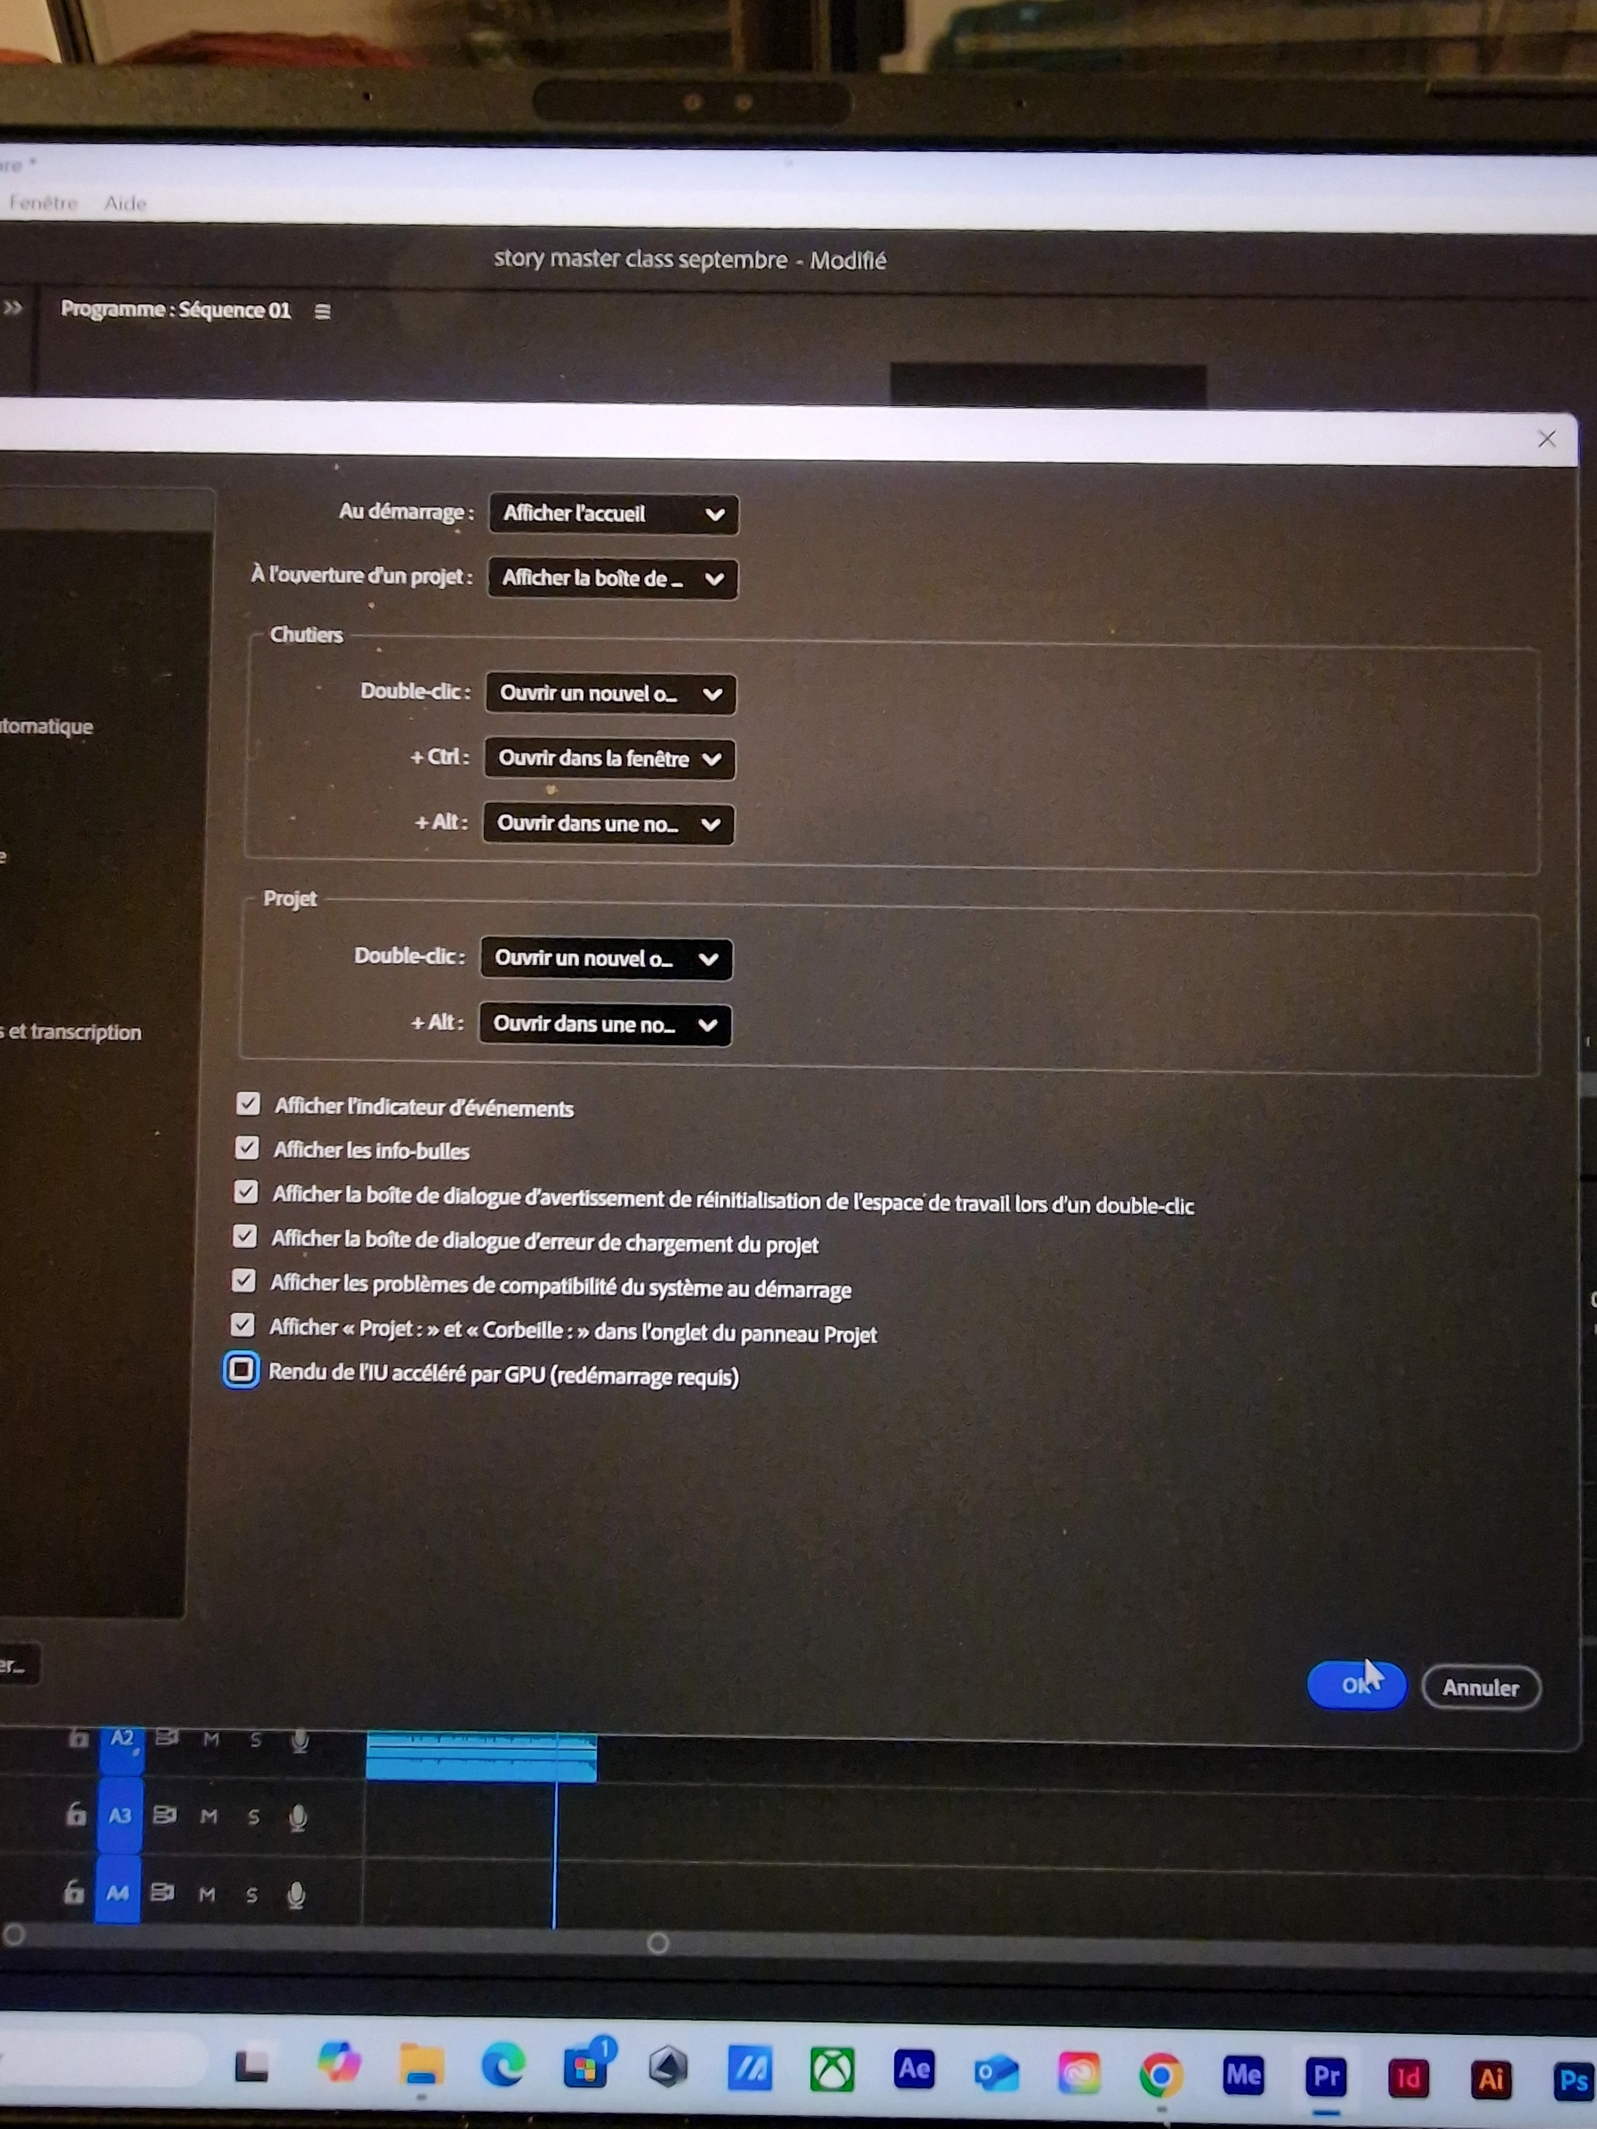Open After Effects from the taskbar
This screenshot has height=2129, width=1597.
(913, 2068)
